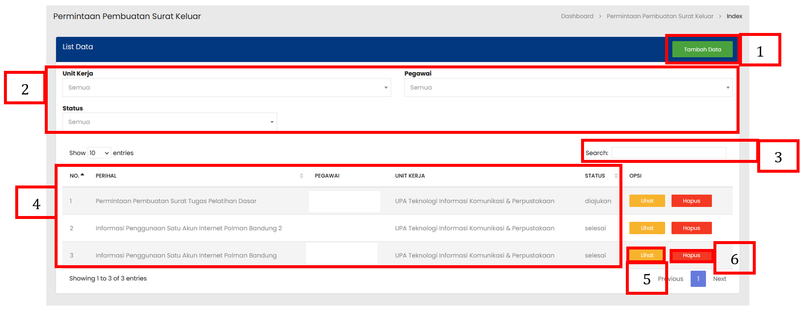Open Permintaan Pembuatan Surat Keluar breadcrumb
This screenshot has height=310, width=801.
(x=660, y=16)
